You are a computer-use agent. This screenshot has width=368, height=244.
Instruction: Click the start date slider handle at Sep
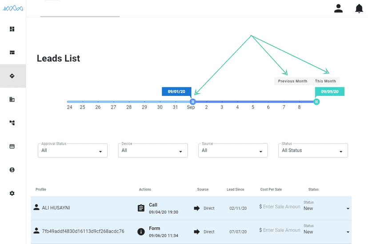coord(192,102)
